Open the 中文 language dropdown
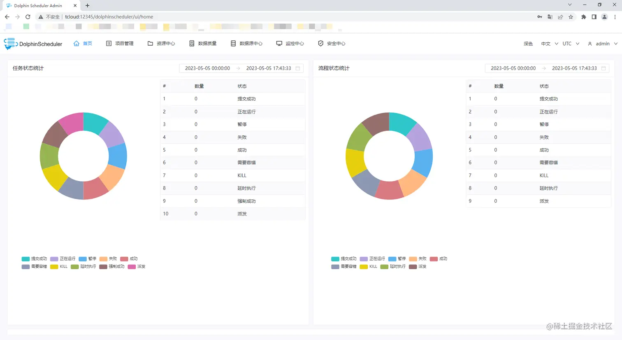Viewport: 622px width, 340px height. point(550,44)
